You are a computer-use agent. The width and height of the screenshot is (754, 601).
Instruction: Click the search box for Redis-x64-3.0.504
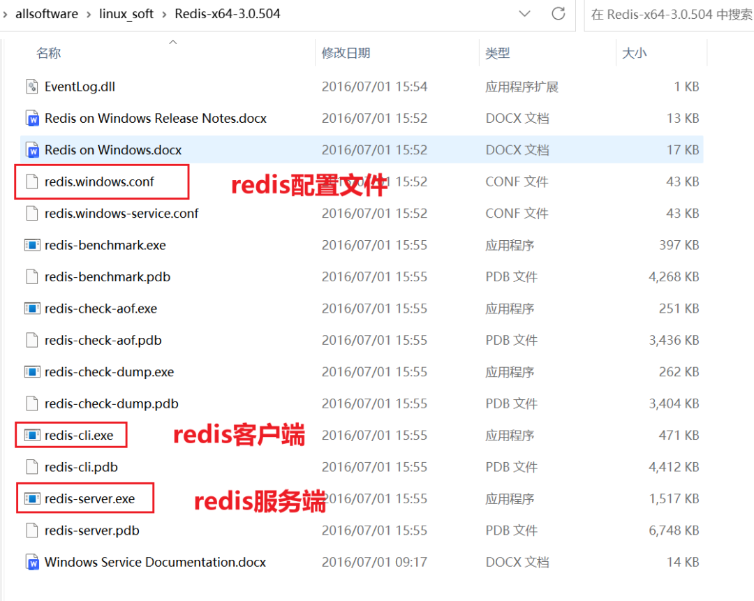(670, 15)
